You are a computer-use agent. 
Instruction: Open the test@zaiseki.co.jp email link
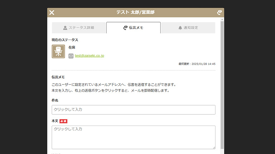pos(89,56)
